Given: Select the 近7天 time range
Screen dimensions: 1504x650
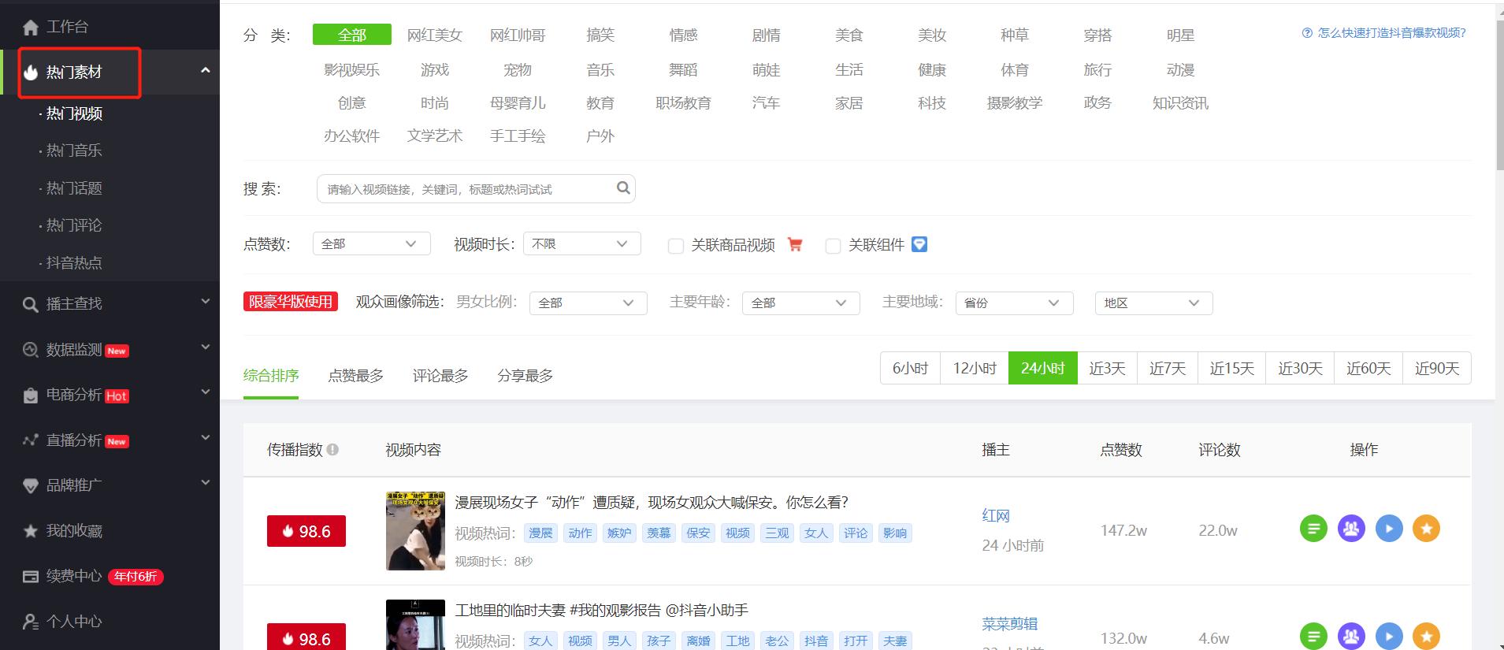Looking at the screenshot, I should coord(1168,368).
